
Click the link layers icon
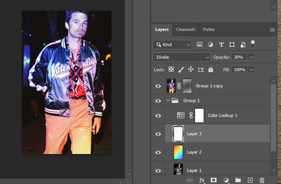(x=190, y=180)
